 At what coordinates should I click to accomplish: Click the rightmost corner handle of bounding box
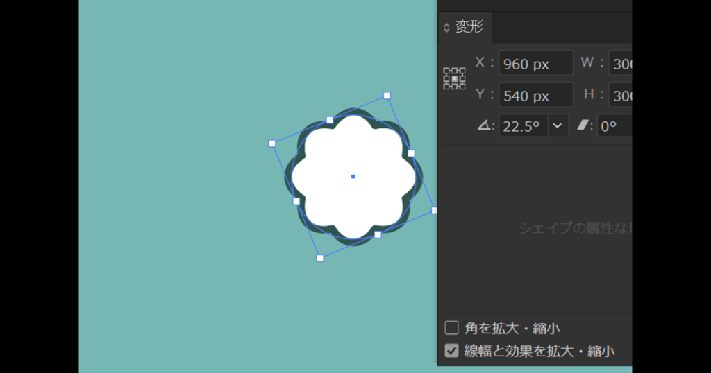[435, 210]
